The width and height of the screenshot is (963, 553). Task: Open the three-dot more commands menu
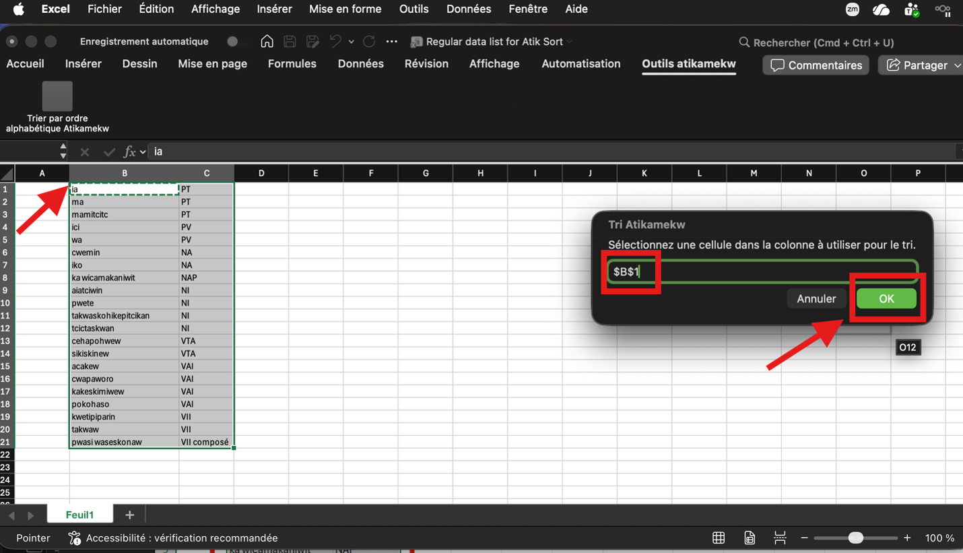click(392, 41)
